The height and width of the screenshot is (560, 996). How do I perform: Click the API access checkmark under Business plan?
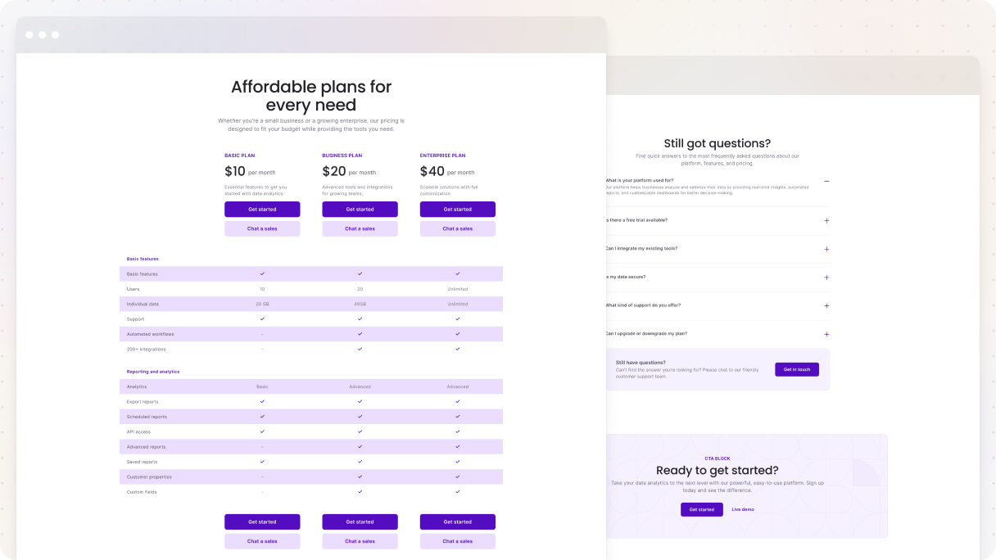pos(360,431)
